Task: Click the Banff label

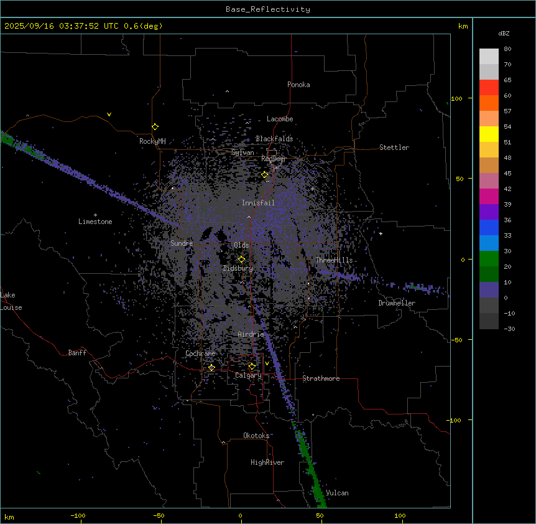Action: (x=77, y=353)
